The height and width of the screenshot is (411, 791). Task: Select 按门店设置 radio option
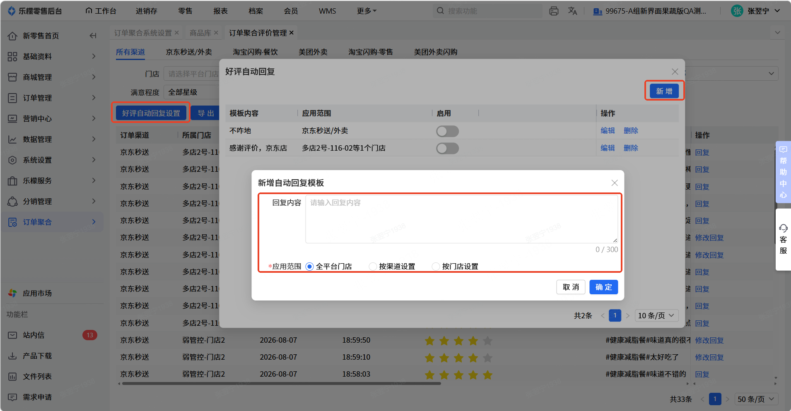tap(436, 267)
